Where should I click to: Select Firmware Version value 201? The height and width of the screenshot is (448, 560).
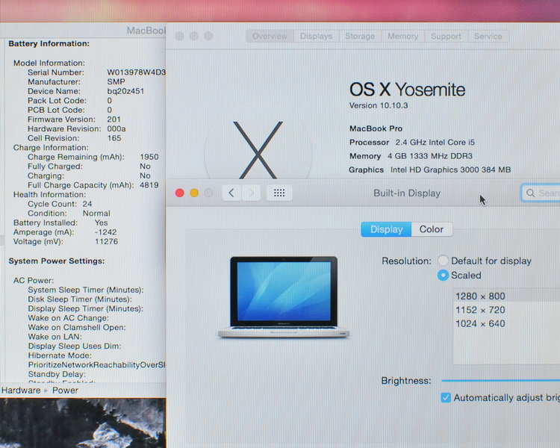pos(113,119)
